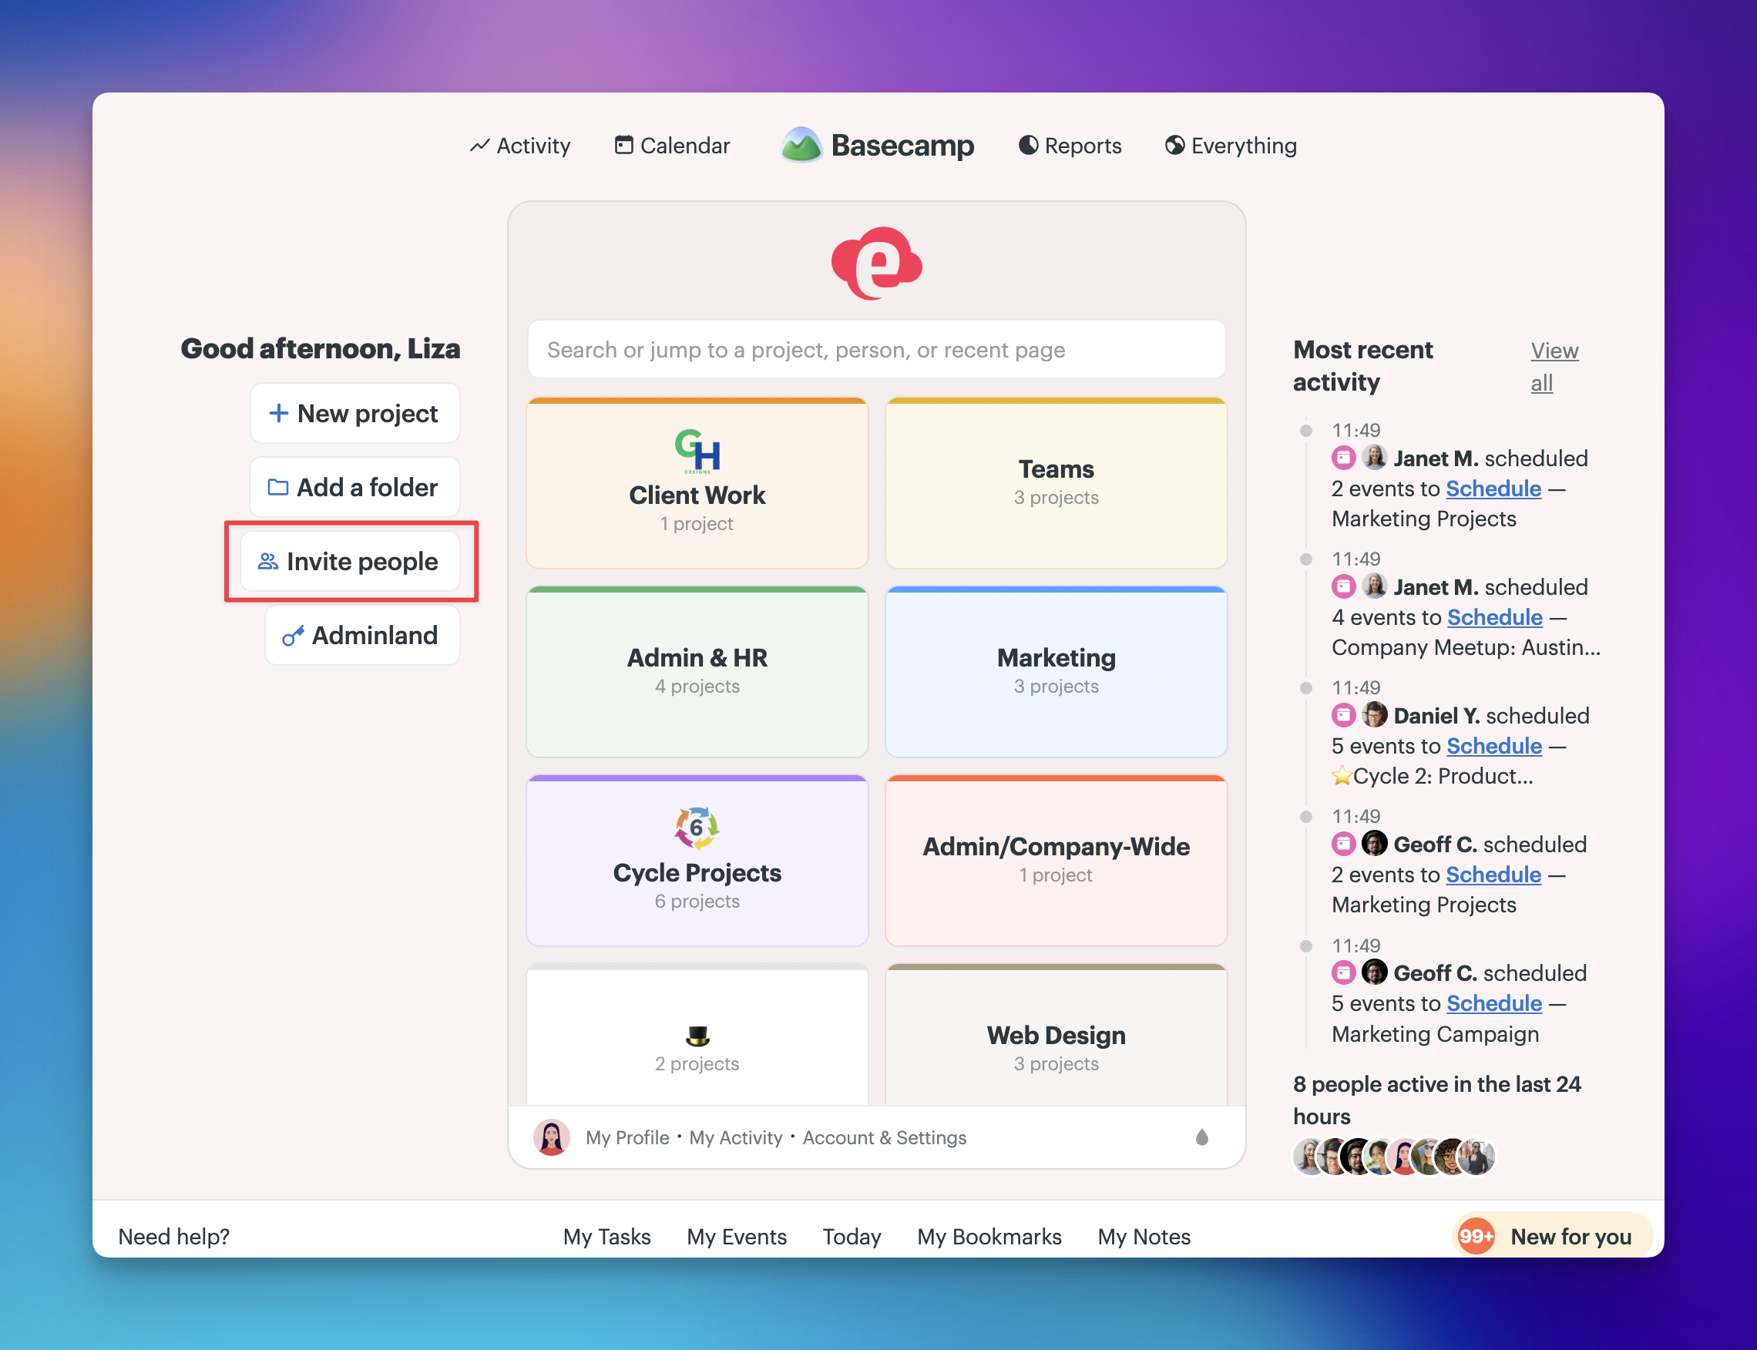
Task: Click the search or jump field
Action: click(x=876, y=350)
